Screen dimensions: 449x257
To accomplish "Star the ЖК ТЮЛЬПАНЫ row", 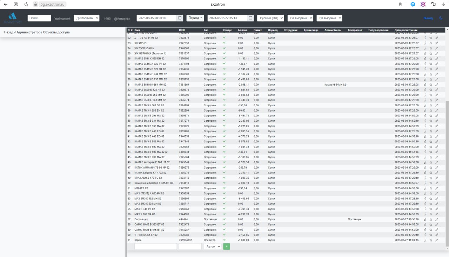I will [x=431, y=48].
